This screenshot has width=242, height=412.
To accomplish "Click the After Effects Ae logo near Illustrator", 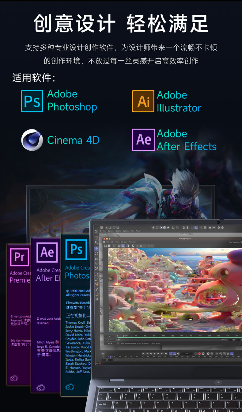I will click(143, 140).
